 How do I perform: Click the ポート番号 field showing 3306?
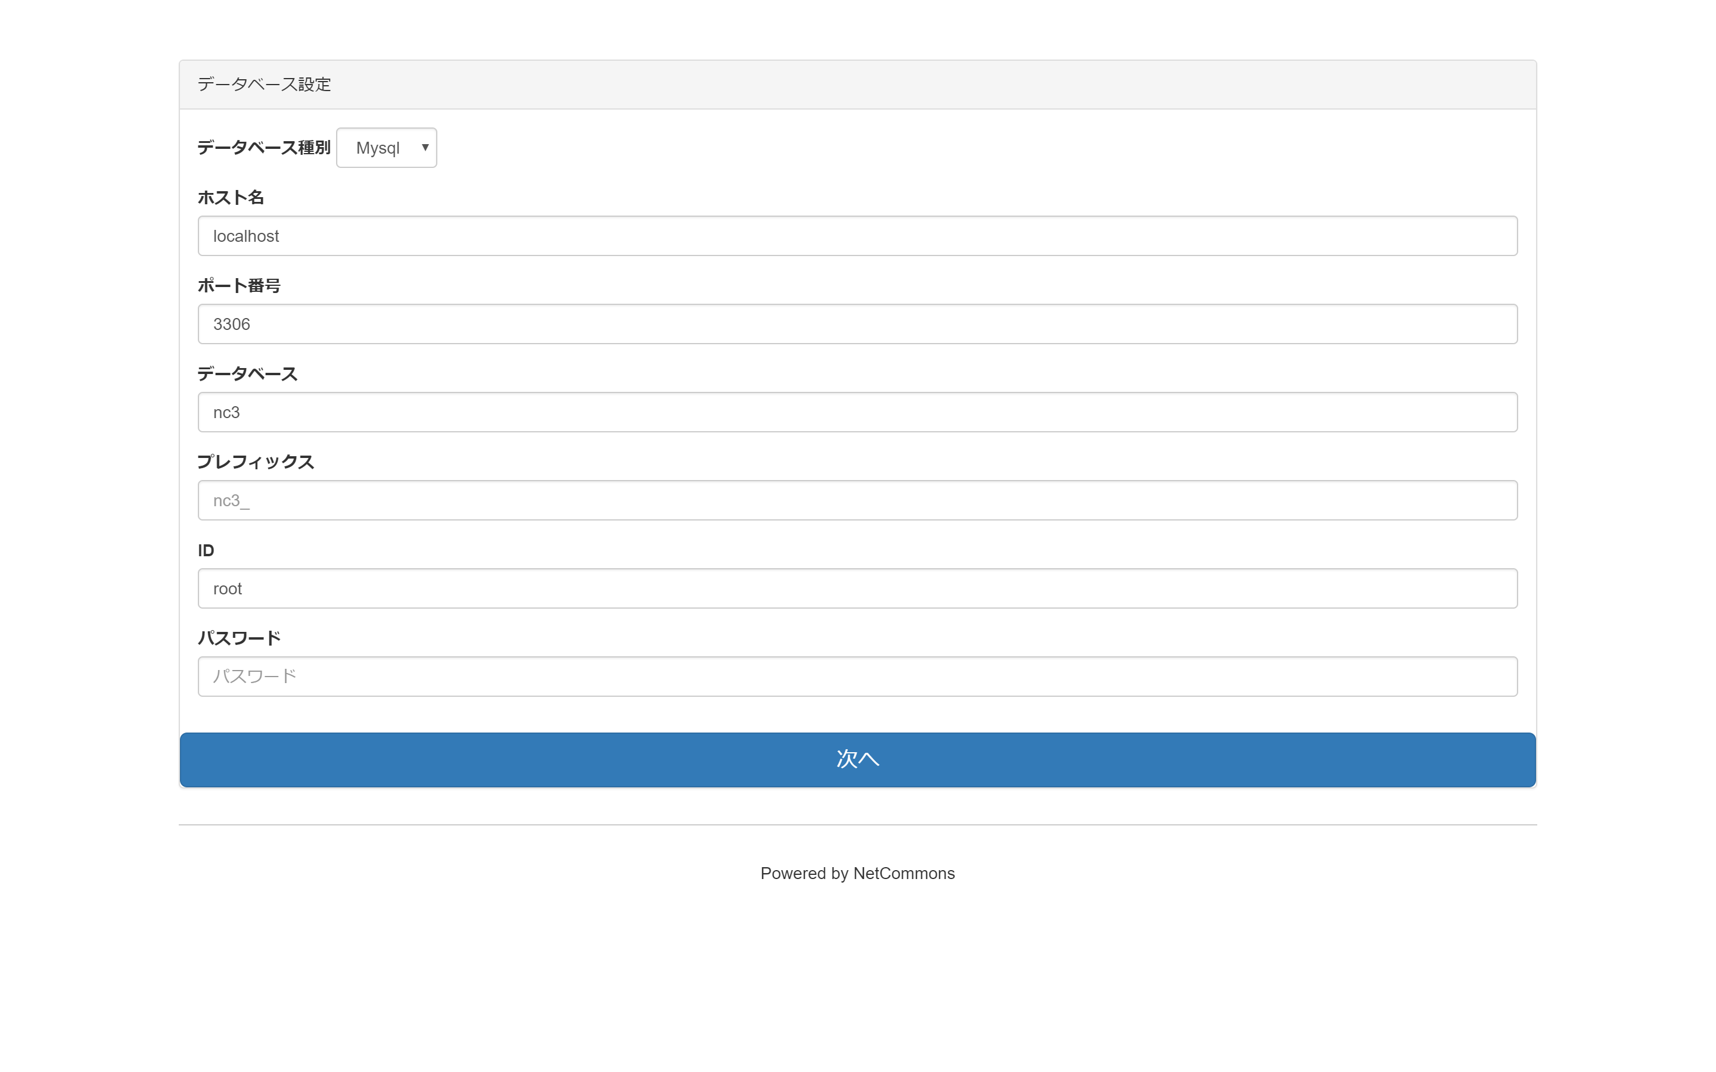click(857, 323)
